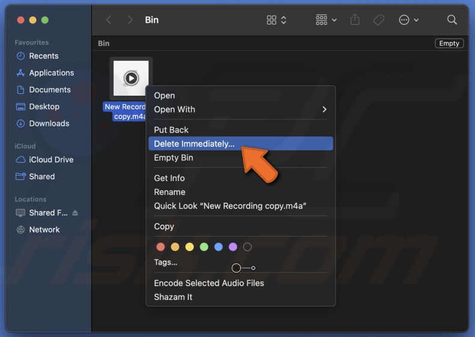Open AirDrop-style Network in sidebar
This screenshot has width=475, height=337.
click(44, 229)
